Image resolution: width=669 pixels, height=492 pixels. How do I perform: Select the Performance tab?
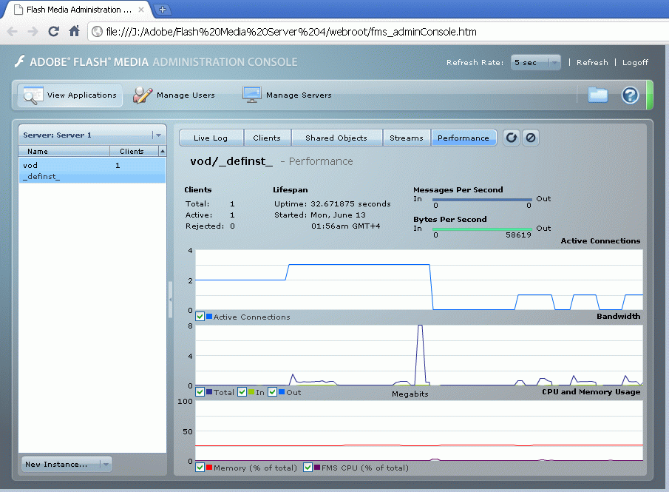(x=463, y=138)
